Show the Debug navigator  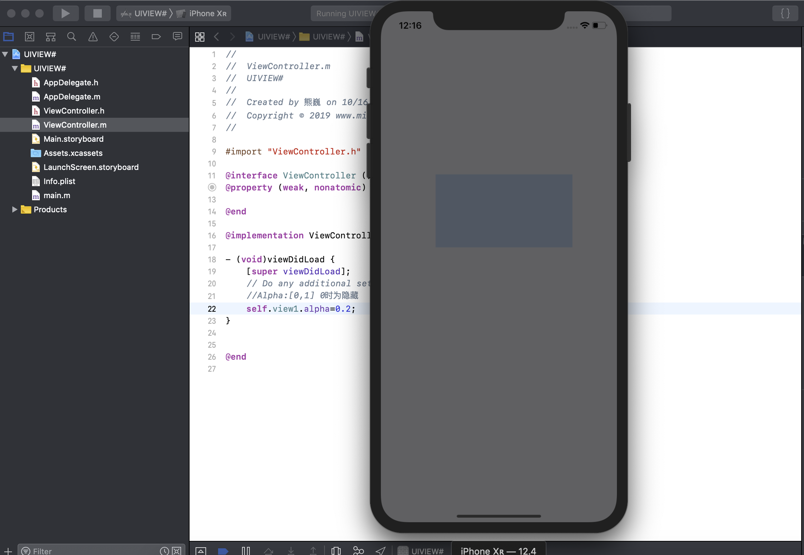tap(135, 37)
